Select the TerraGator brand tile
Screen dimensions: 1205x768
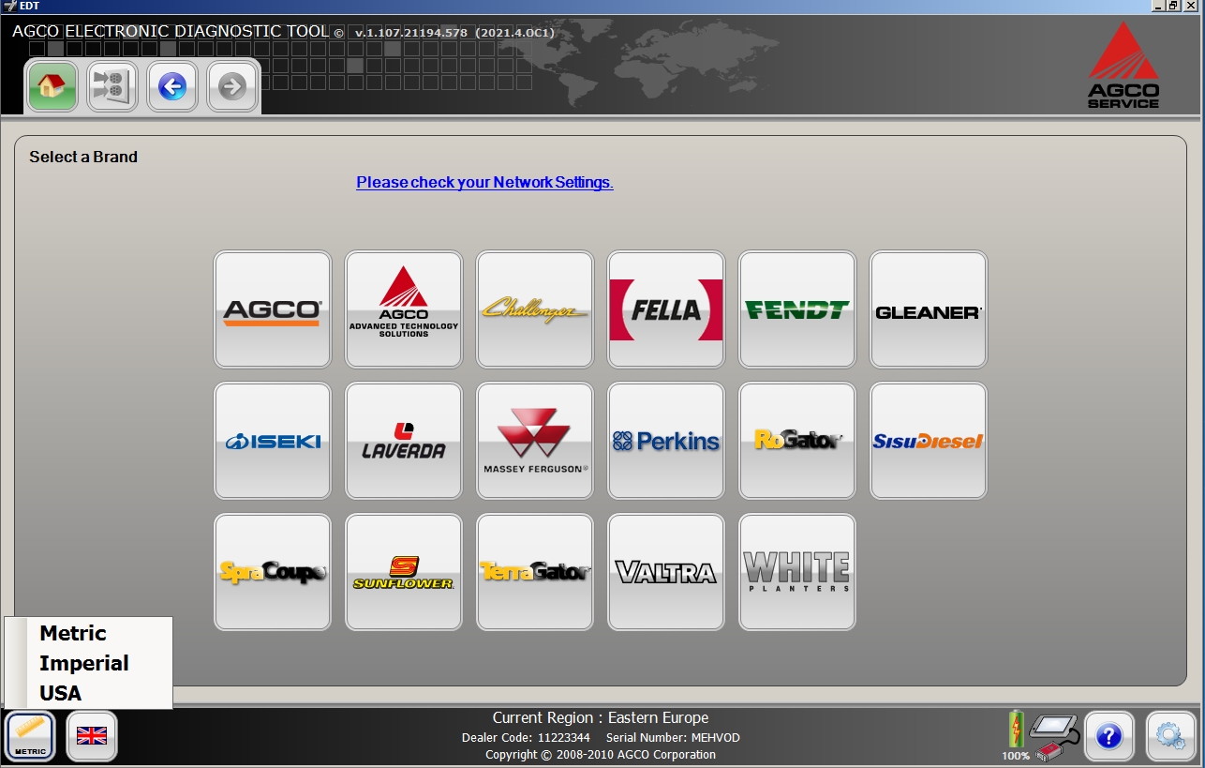[x=535, y=572]
